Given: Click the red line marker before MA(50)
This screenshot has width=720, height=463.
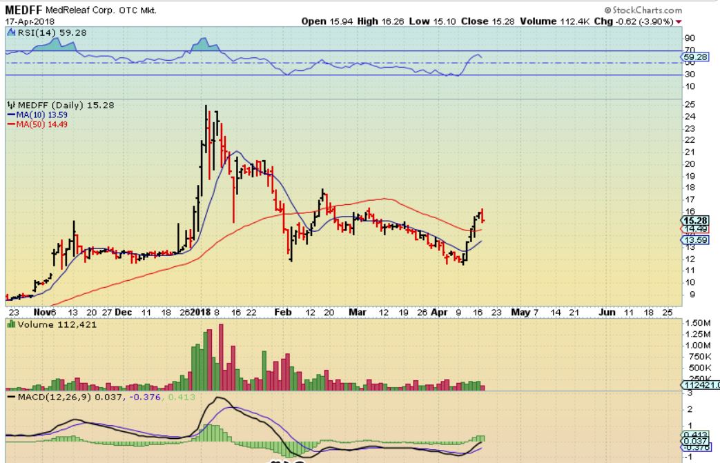Looking at the screenshot, I should [x=11, y=124].
